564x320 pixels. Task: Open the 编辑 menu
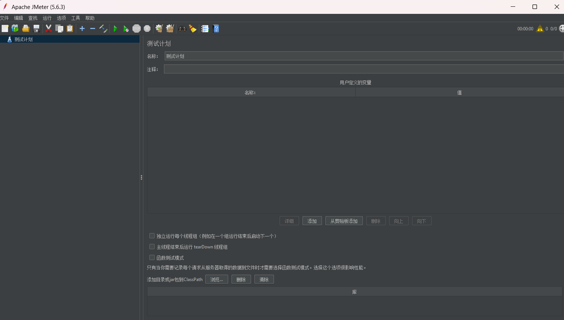[x=18, y=18]
